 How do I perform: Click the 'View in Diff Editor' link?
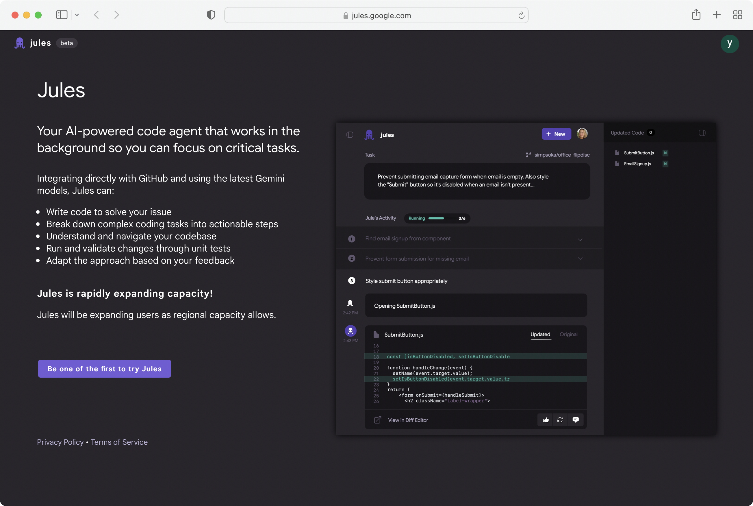408,420
